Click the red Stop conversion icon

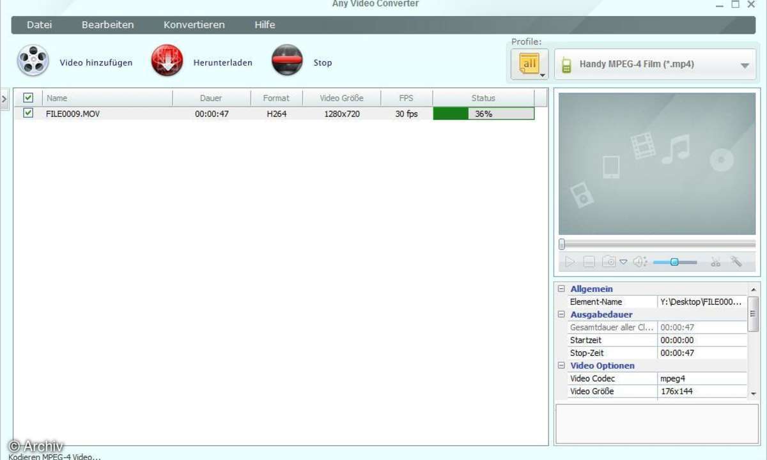point(287,61)
